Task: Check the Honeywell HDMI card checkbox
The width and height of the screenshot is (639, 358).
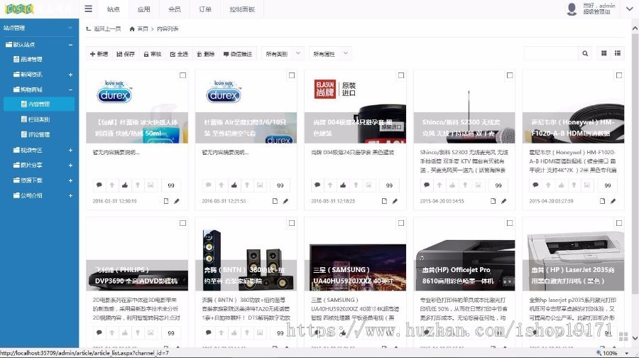Action: 619,75
